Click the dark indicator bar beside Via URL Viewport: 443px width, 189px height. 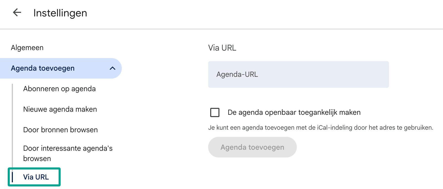12,177
